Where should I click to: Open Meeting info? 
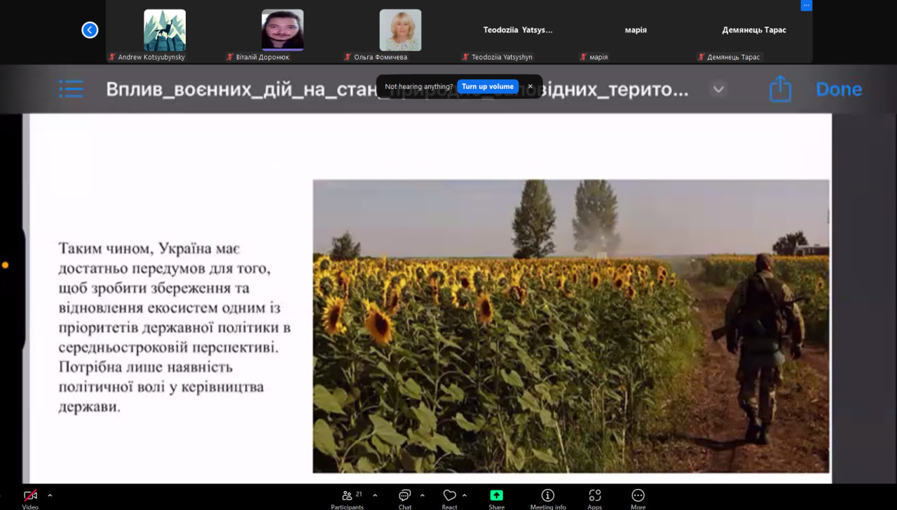coord(547,497)
